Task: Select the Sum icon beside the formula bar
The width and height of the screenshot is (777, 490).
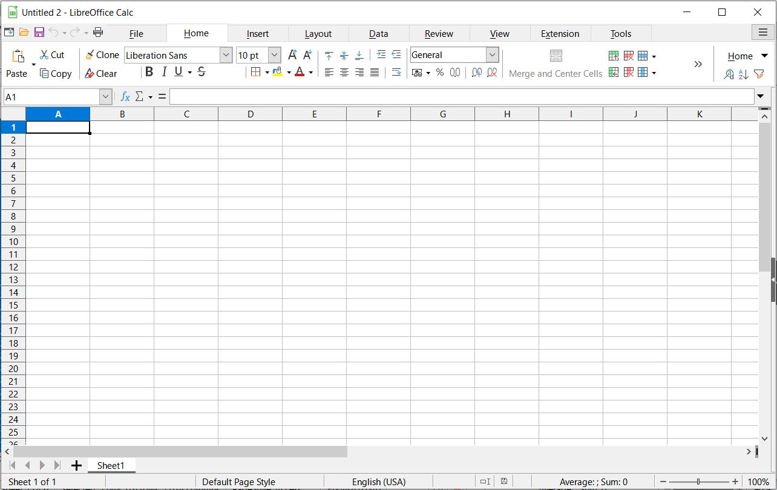Action: pyautogui.click(x=140, y=96)
